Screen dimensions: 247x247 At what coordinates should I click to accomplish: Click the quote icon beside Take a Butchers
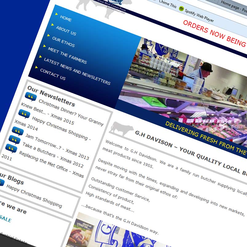[14, 140]
